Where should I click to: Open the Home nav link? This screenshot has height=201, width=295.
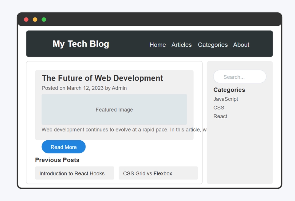click(158, 45)
